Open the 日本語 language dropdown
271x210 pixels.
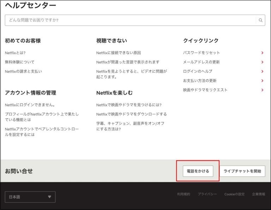(x=30, y=197)
